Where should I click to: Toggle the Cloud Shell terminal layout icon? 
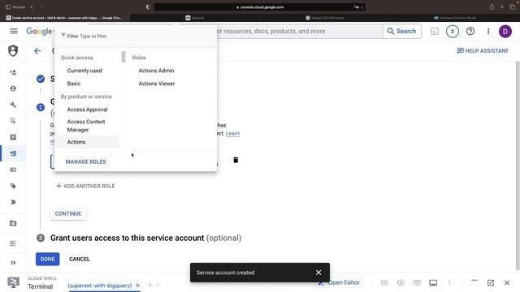[433, 282]
